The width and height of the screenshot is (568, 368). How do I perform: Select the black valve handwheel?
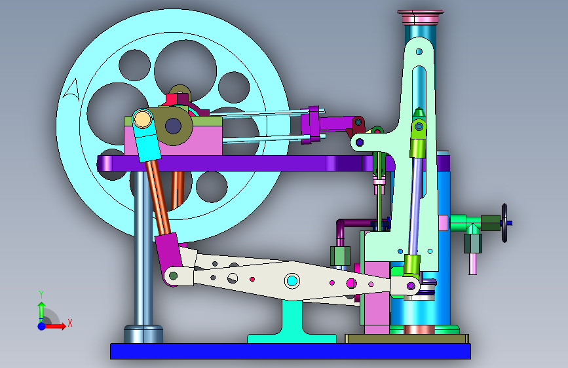pos(504,223)
